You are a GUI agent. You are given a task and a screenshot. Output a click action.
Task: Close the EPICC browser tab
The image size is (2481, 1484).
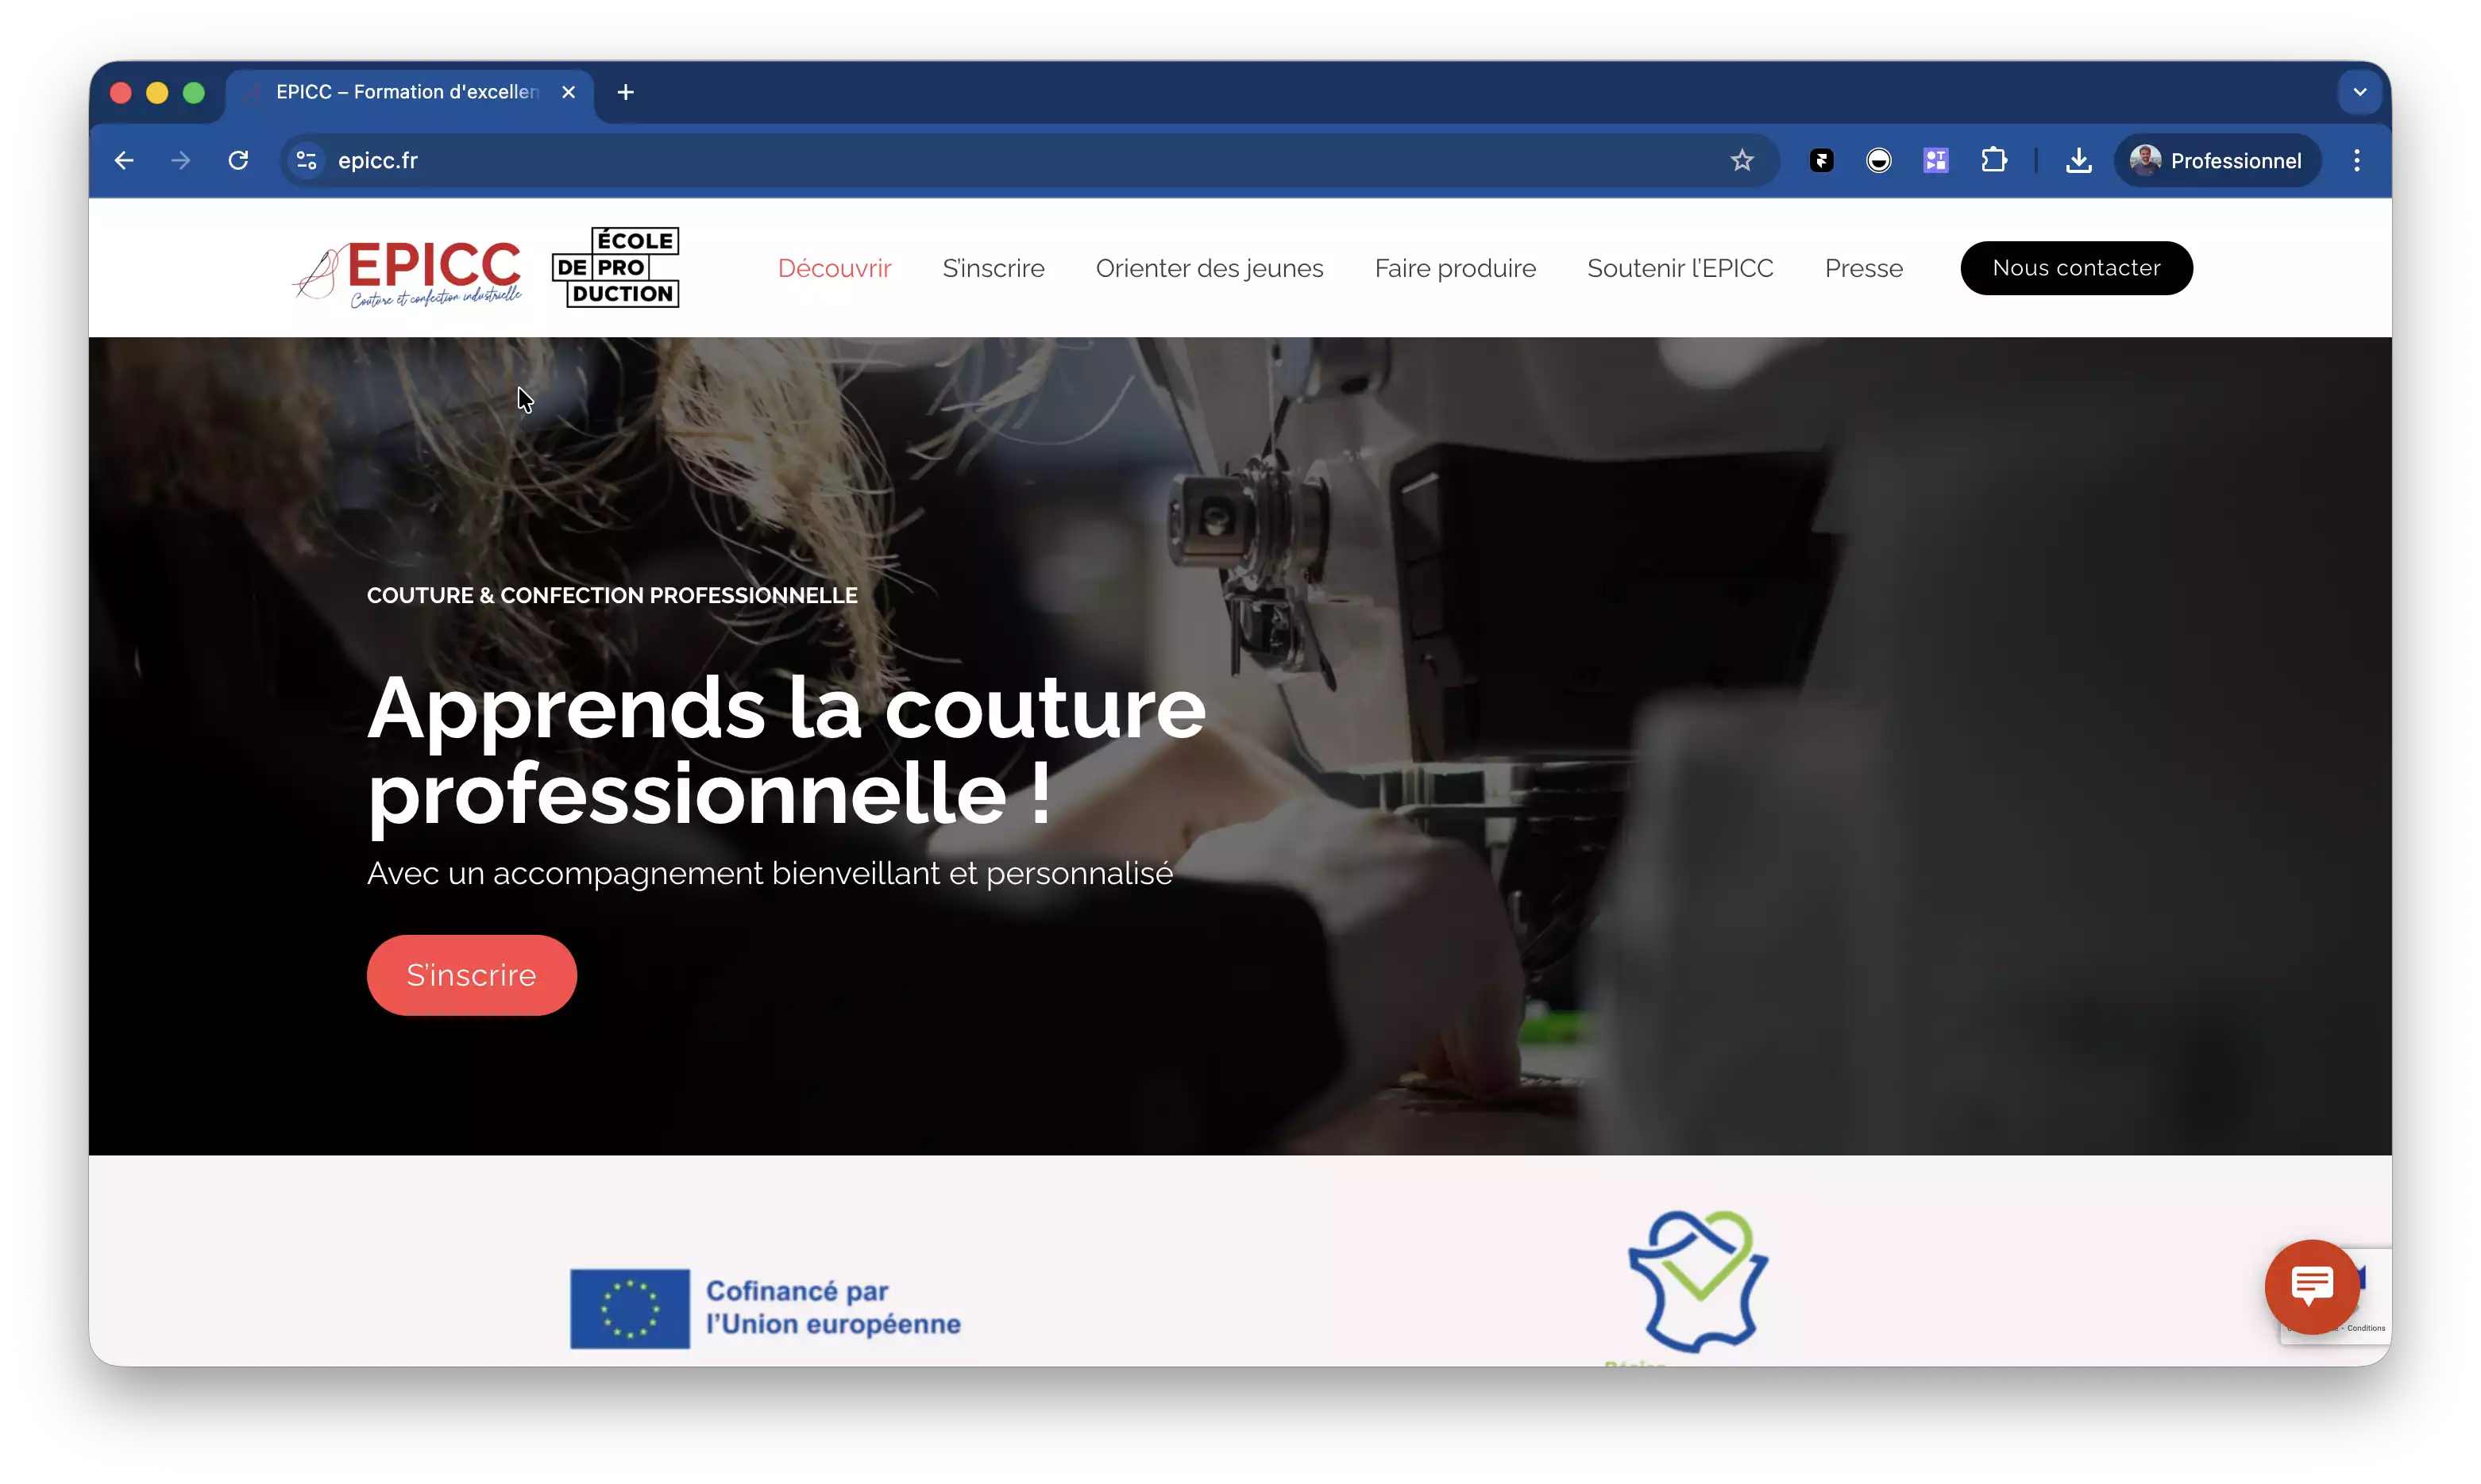tap(569, 92)
